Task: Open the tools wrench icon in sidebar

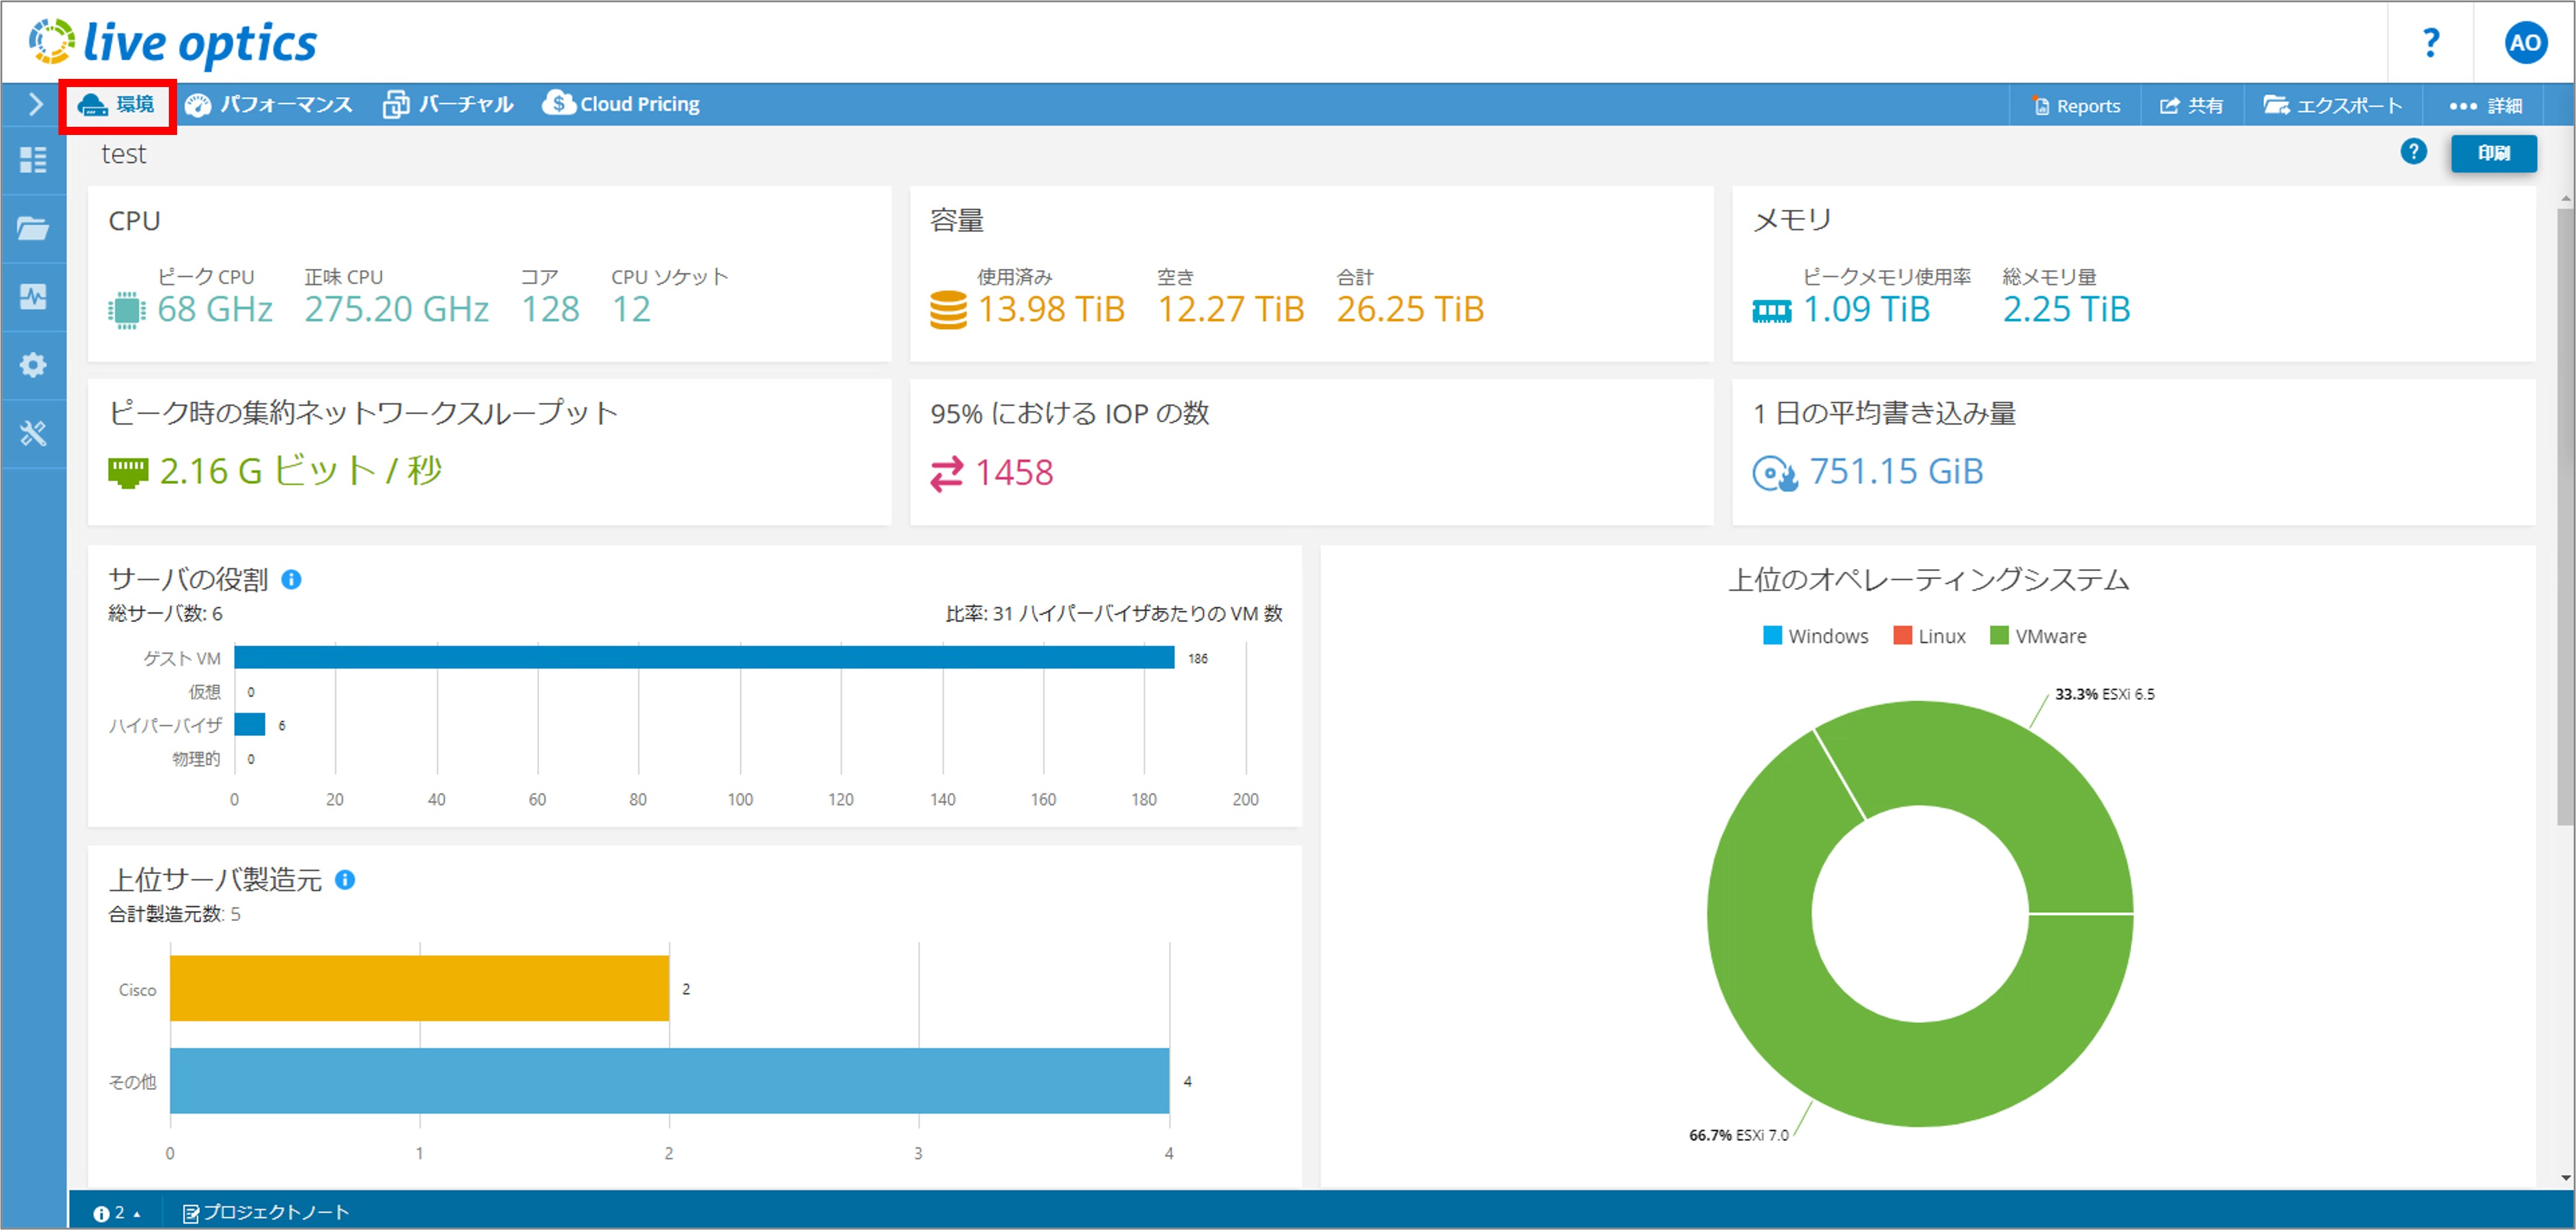Action: pos(33,433)
